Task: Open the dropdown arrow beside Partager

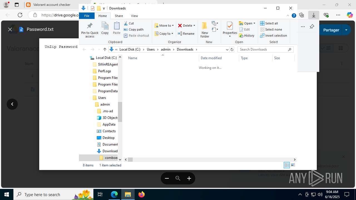Action: pyautogui.click(x=346, y=30)
